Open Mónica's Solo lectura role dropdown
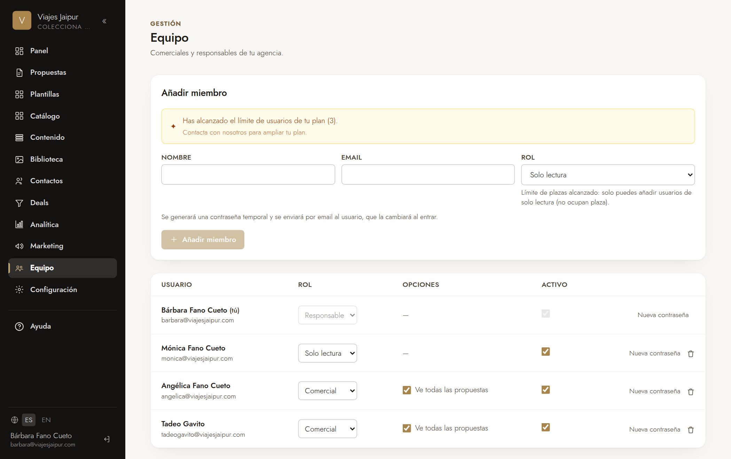This screenshot has height=459, width=731. [328, 353]
